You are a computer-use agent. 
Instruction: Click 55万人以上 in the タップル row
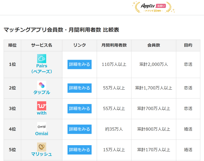114,88
